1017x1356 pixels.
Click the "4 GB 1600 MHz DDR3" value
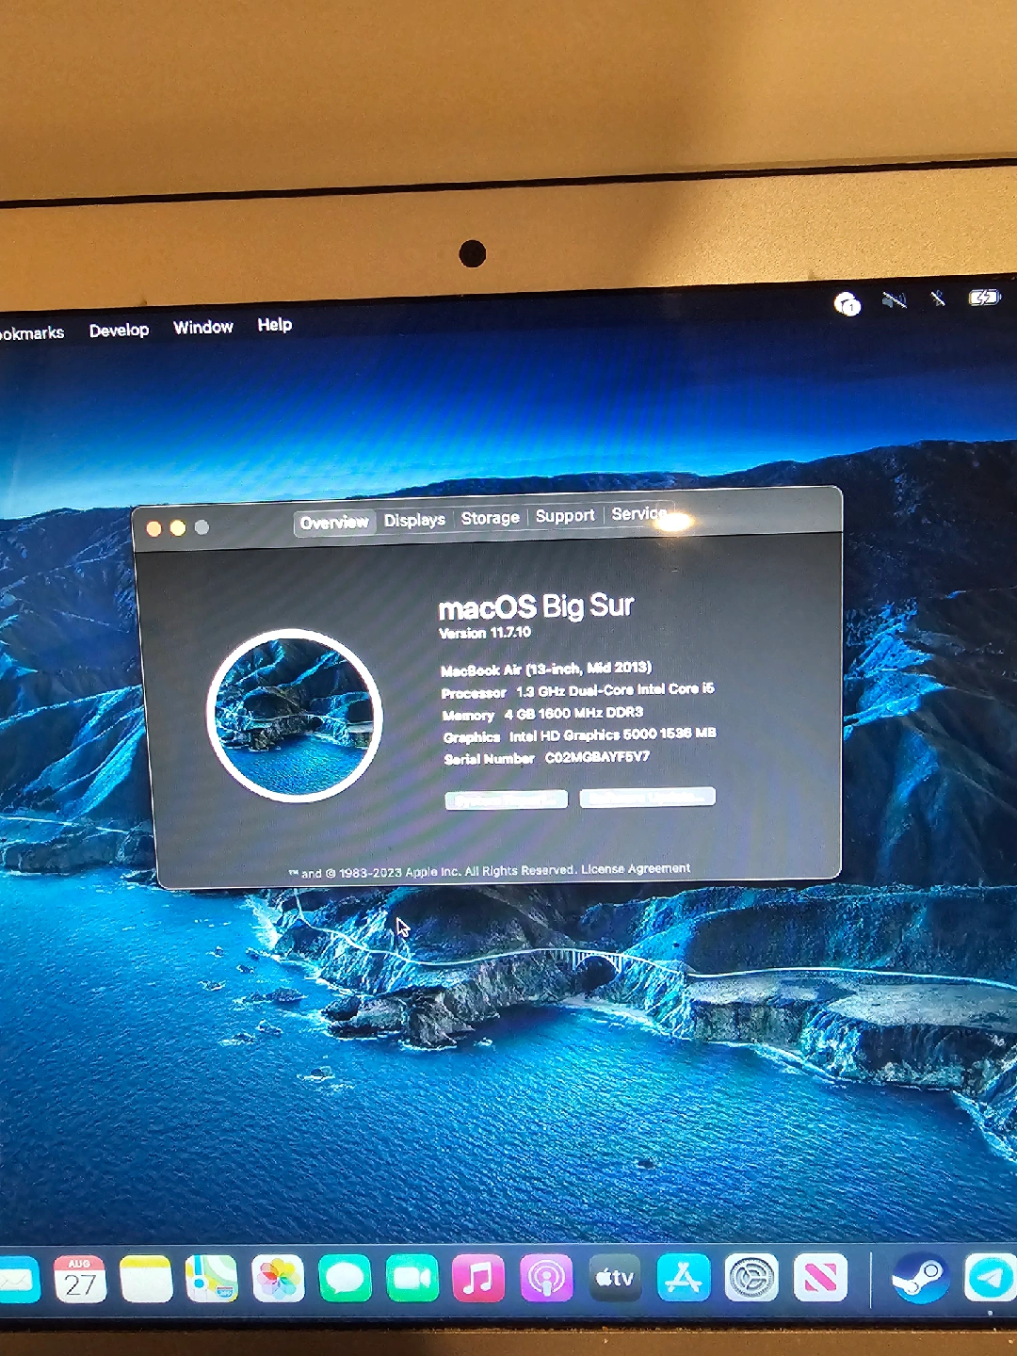573,713
